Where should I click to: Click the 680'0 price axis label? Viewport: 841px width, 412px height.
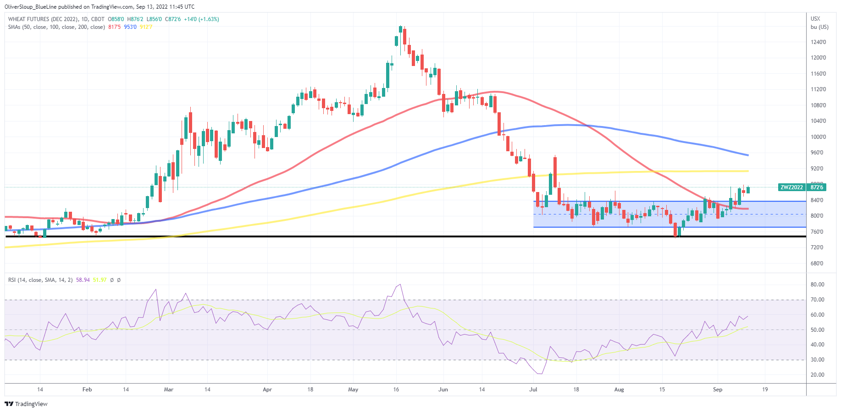[817, 264]
